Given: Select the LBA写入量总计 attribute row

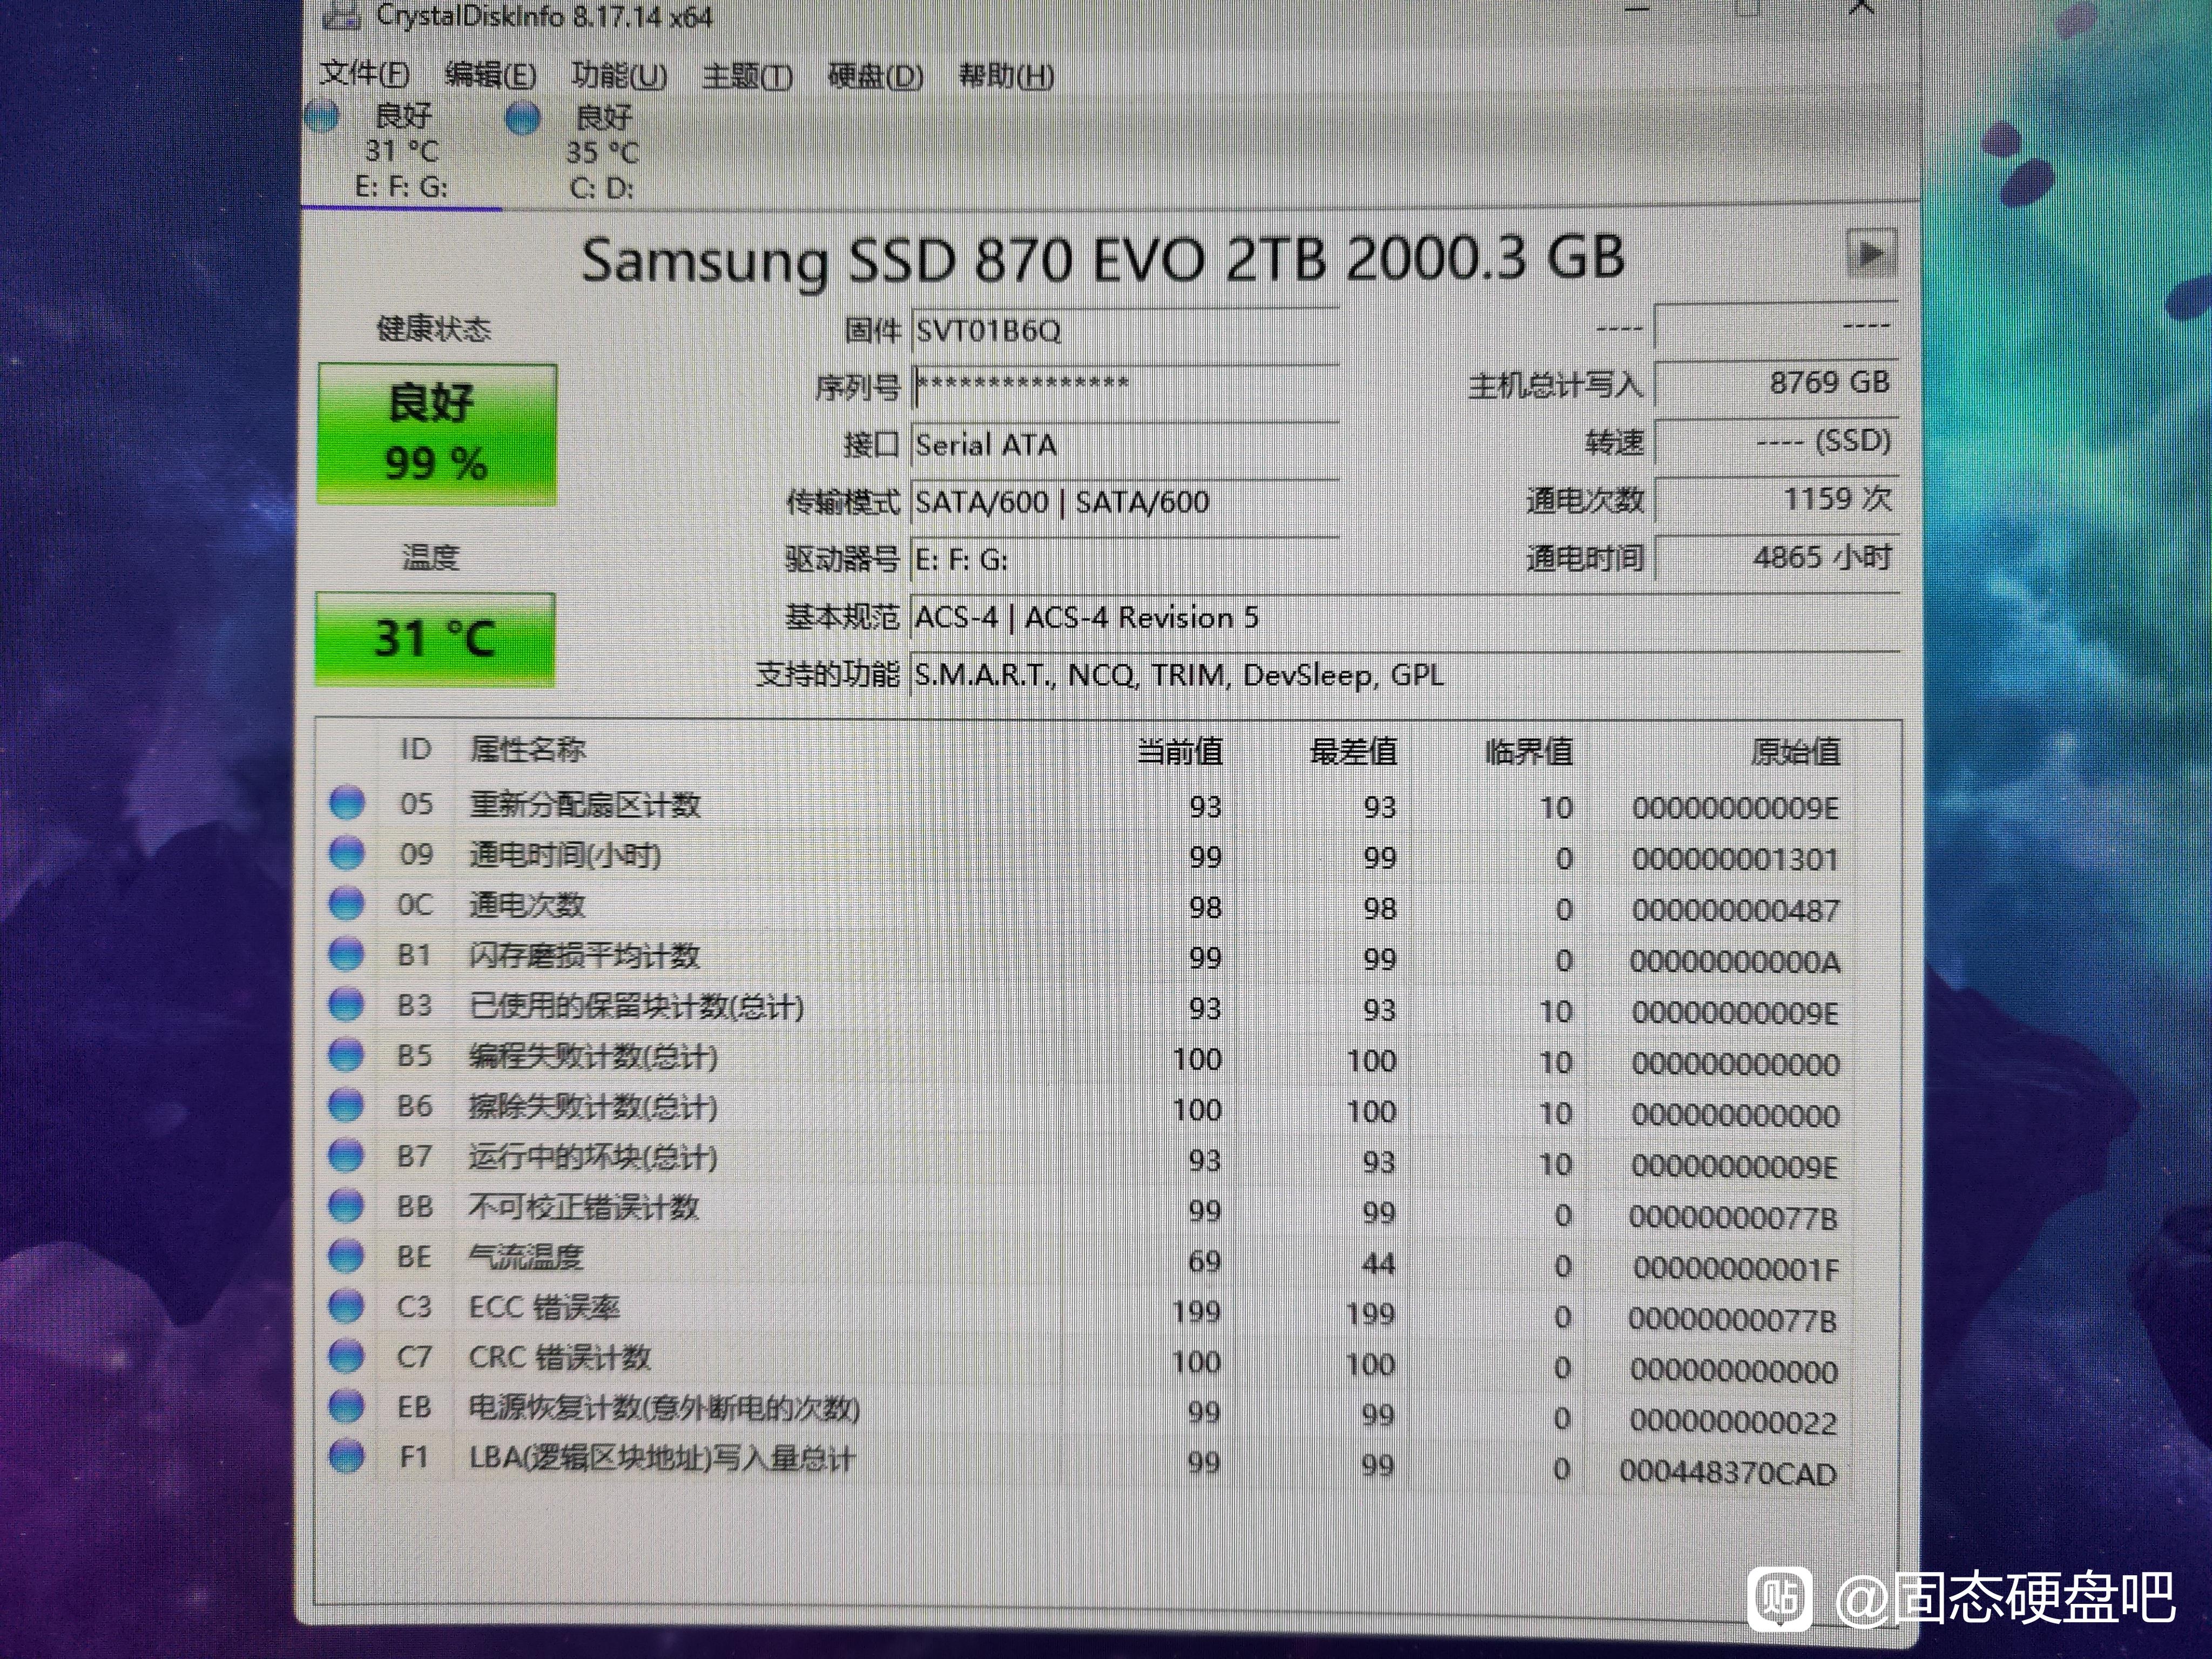Looking at the screenshot, I should [1085, 1465].
